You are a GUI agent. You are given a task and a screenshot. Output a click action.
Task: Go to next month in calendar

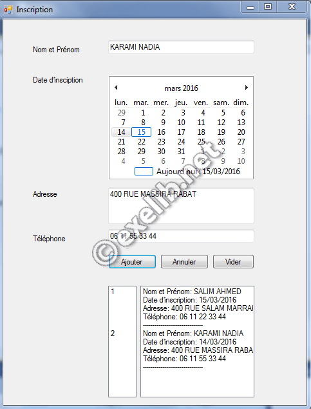[x=246, y=87]
